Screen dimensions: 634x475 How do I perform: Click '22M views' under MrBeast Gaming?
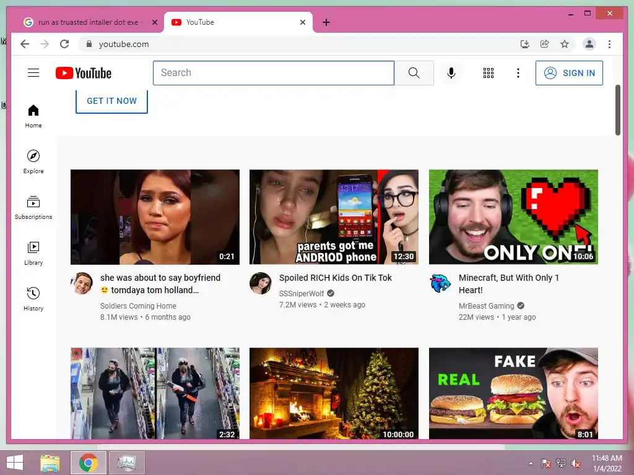(x=476, y=317)
